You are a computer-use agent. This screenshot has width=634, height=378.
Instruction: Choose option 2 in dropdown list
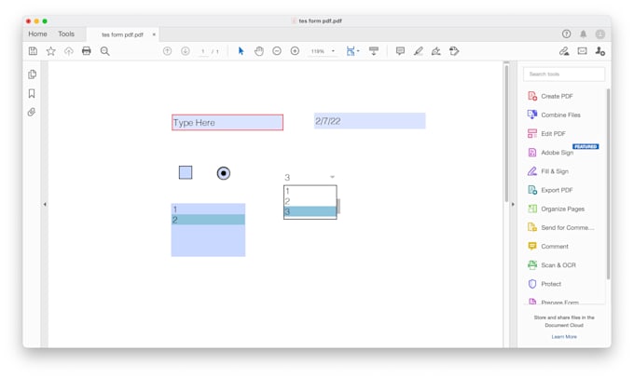pyautogui.click(x=310, y=201)
